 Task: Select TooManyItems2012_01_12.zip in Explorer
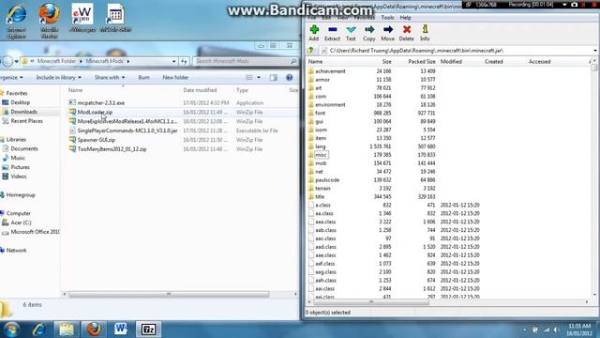[112, 149]
